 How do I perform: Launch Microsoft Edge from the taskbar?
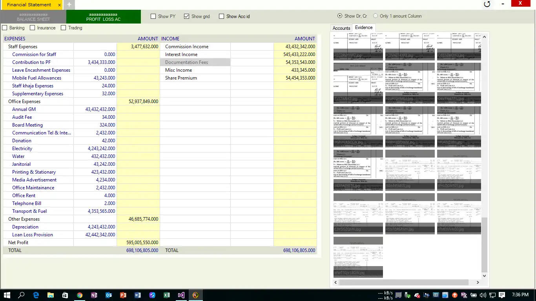[36, 295]
